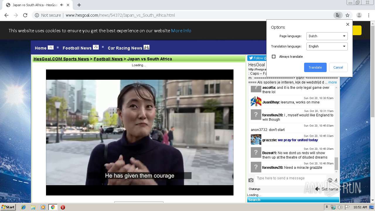Click Set name in the chat
The image size is (375, 211).
(x=330, y=189)
